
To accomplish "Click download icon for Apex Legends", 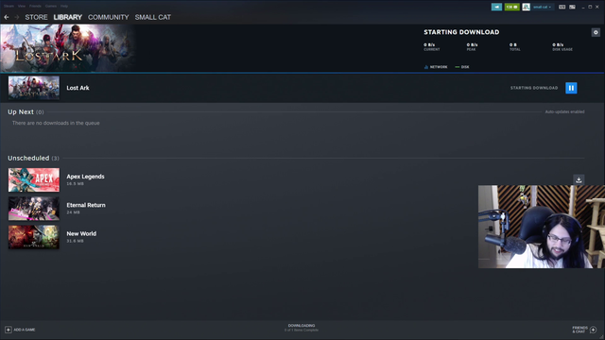I will pyautogui.click(x=579, y=179).
